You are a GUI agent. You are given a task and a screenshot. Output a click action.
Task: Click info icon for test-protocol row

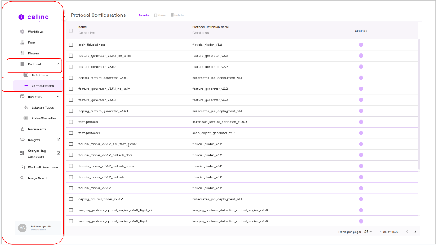click(x=361, y=122)
